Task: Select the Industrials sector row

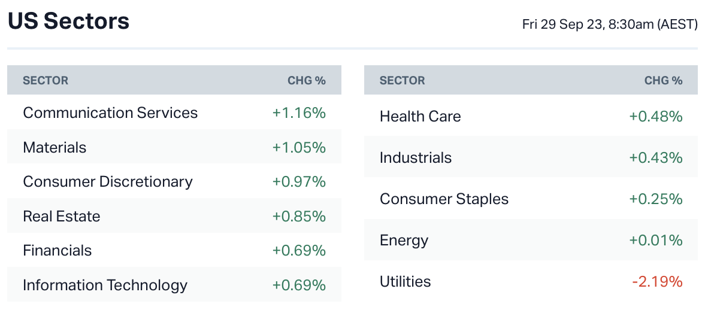Action: pos(416,158)
